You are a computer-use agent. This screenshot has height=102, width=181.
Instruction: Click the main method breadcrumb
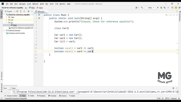(40, 8)
